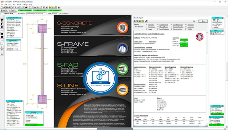Click the S-LINE orange beam icon
This screenshot has height=130, width=228.
(x=123, y=90)
